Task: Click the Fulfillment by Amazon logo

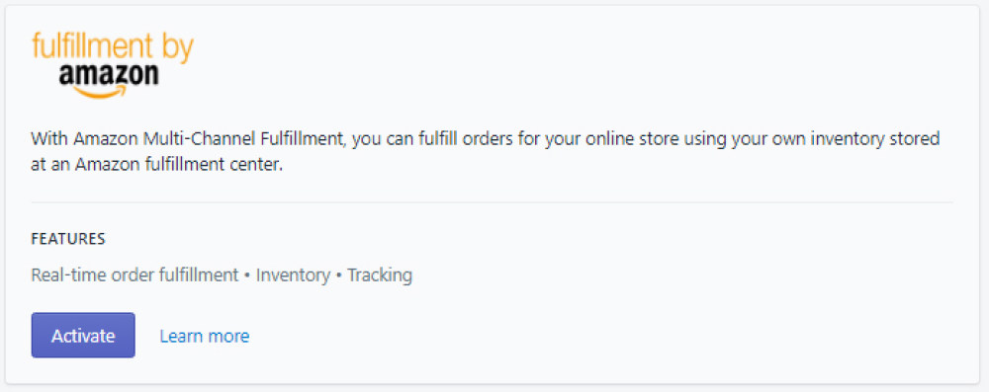Action: 113,65
